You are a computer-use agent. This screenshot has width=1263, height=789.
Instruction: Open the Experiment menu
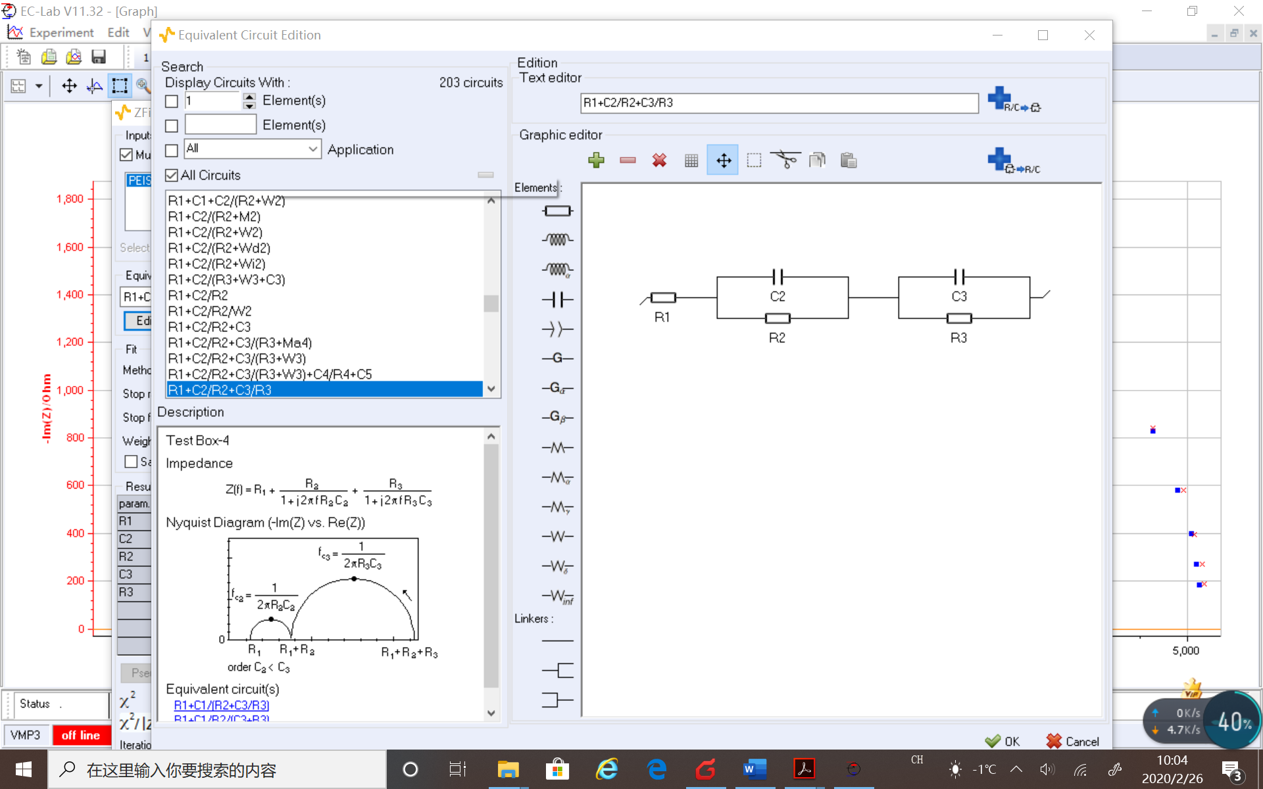pos(61,32)
